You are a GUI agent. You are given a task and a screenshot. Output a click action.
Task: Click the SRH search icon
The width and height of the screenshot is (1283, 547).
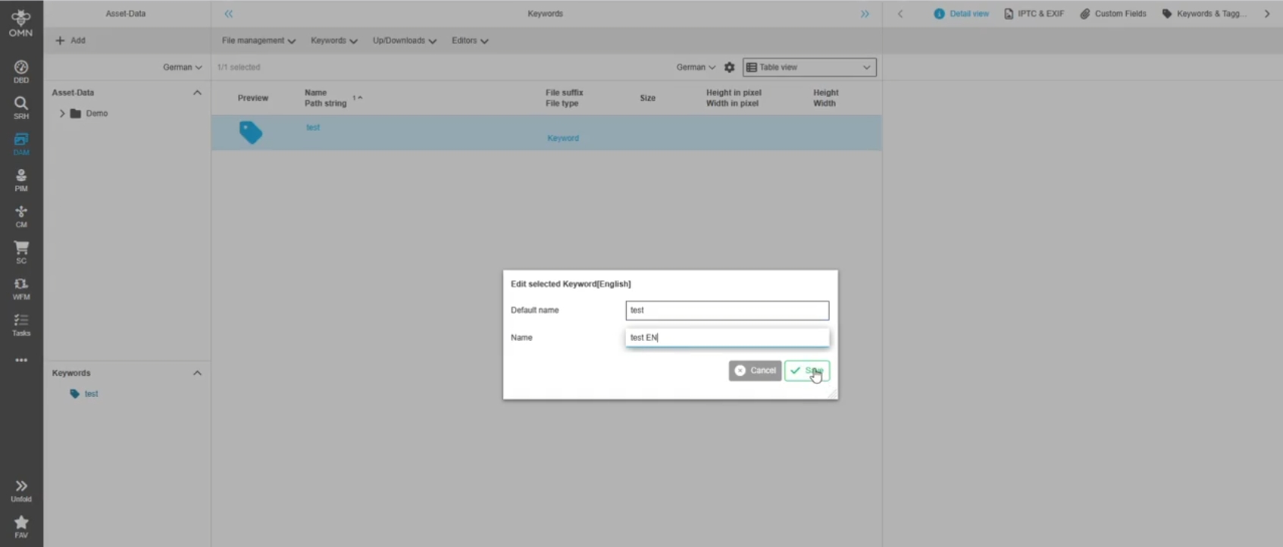21,108
